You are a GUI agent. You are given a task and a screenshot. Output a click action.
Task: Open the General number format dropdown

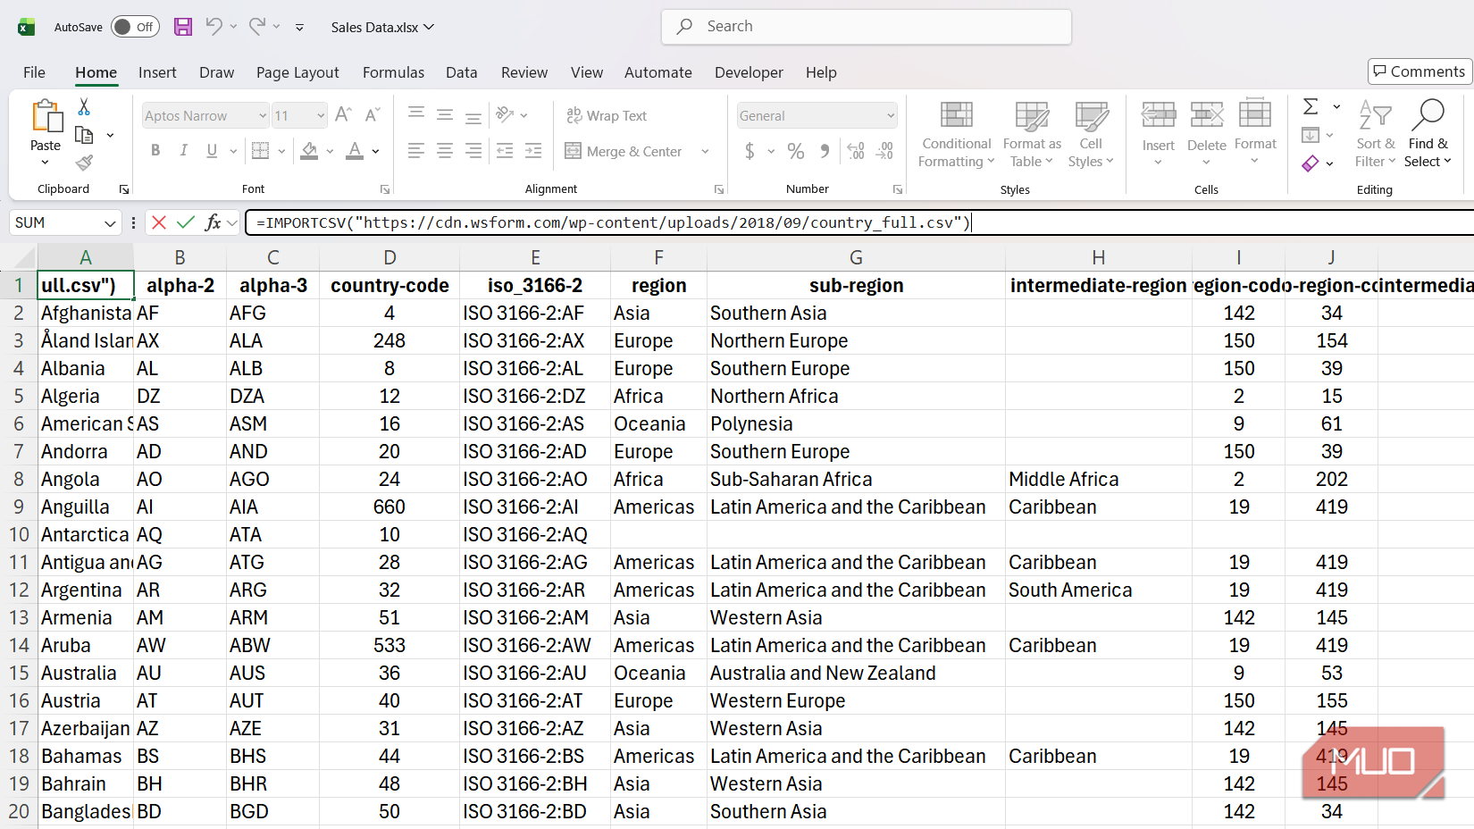click(891, 115)
